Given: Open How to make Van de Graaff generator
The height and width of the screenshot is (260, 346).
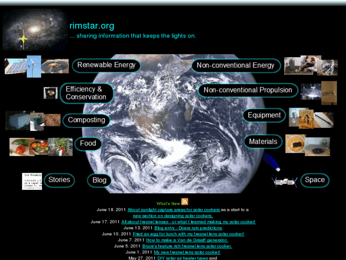Looking at the screenshot, I should 187,240.
